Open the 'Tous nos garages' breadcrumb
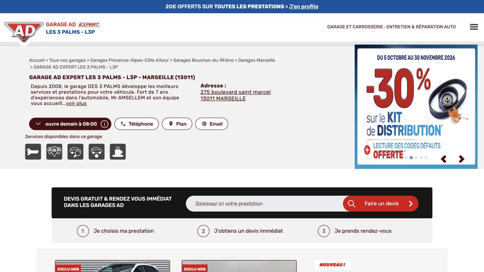This screenshot has height=272, width=484. click(67, 60)
